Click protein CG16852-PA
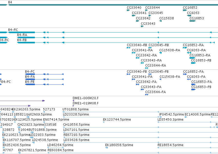 click(193, 72)
